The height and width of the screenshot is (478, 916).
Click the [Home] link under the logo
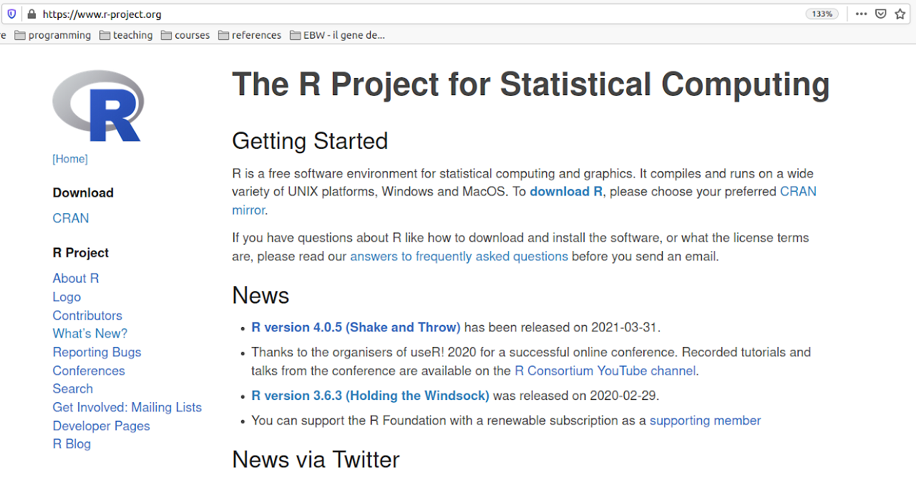tap(69, 158)
